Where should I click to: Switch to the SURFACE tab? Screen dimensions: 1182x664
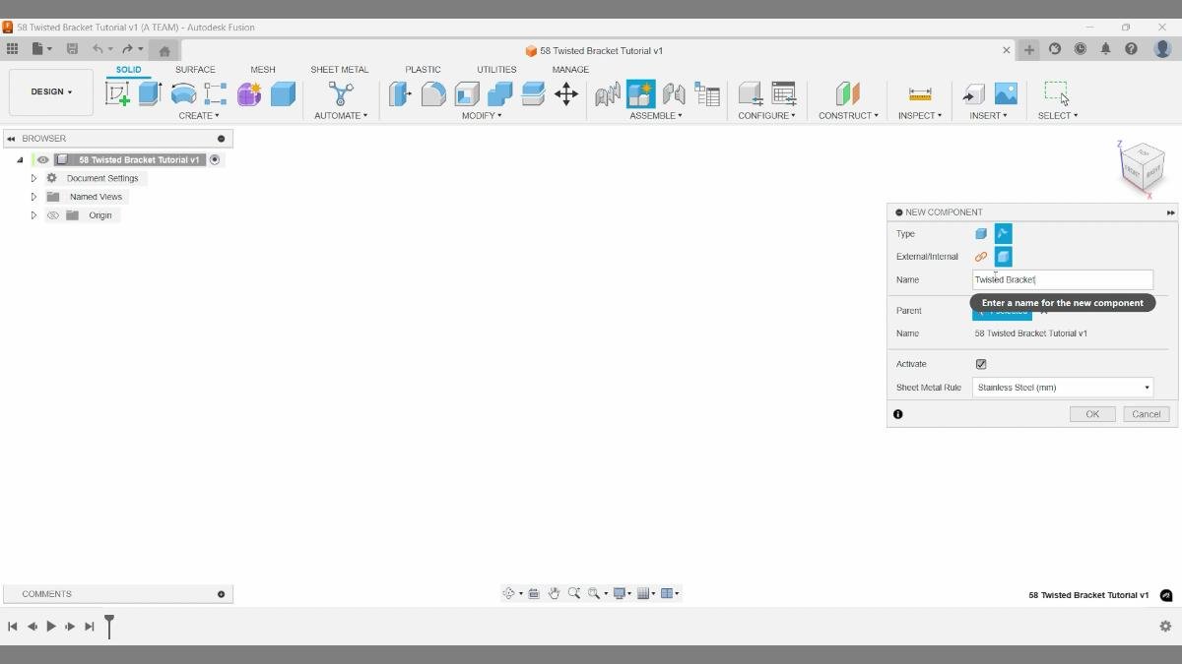[x=195, y=69]
